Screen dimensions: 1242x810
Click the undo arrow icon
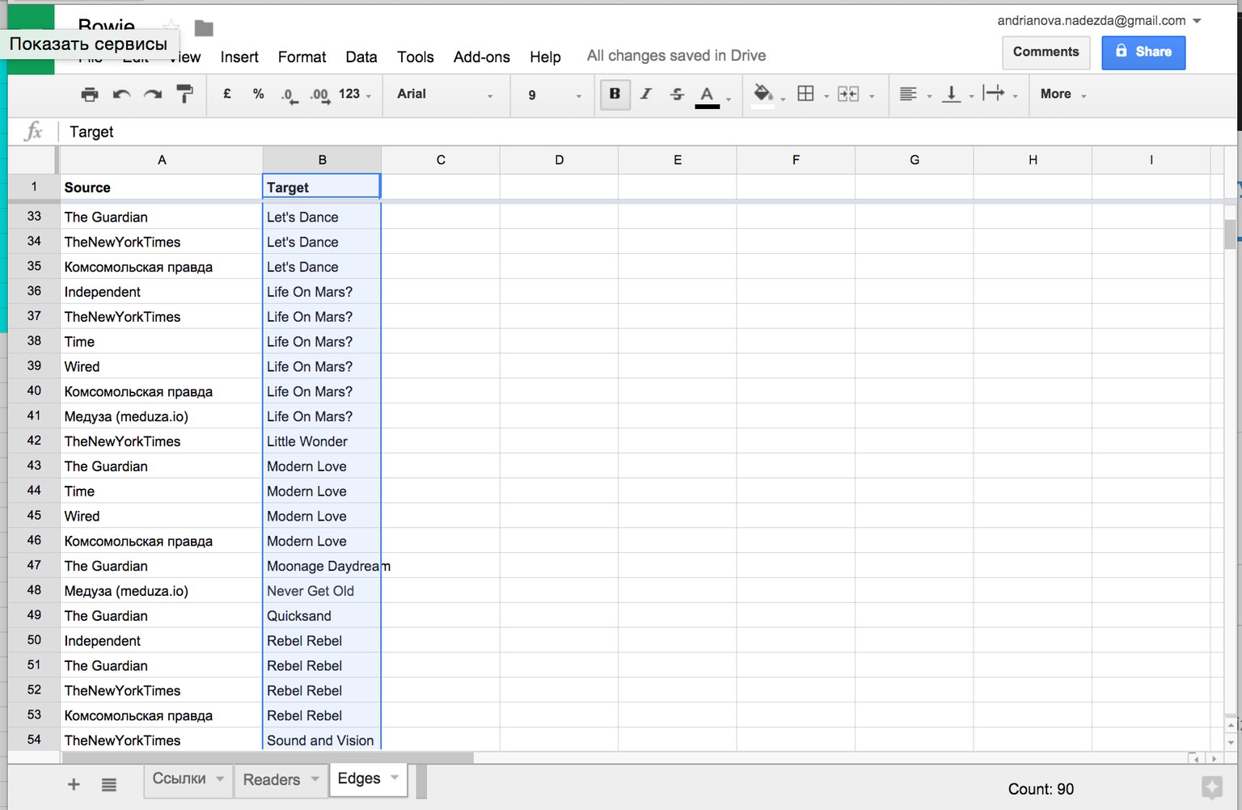(121, 95)
